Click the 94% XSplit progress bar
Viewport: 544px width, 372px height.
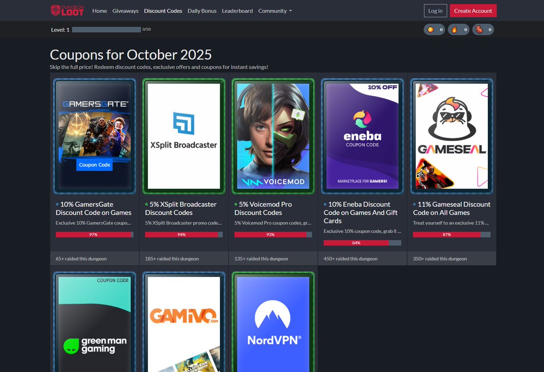(184, 235)
